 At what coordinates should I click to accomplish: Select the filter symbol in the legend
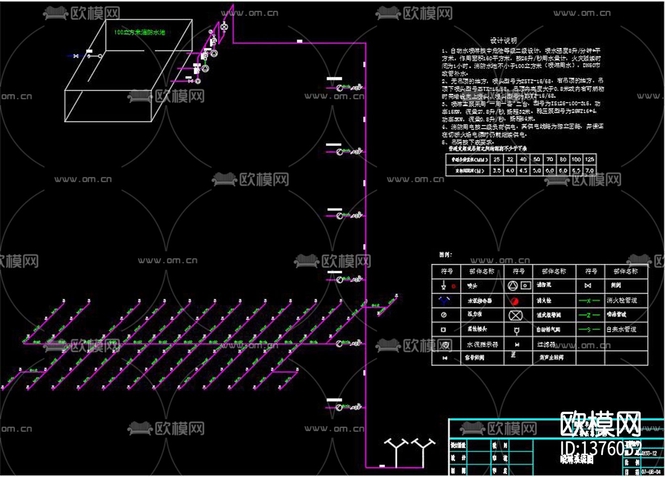pos(517,344)
